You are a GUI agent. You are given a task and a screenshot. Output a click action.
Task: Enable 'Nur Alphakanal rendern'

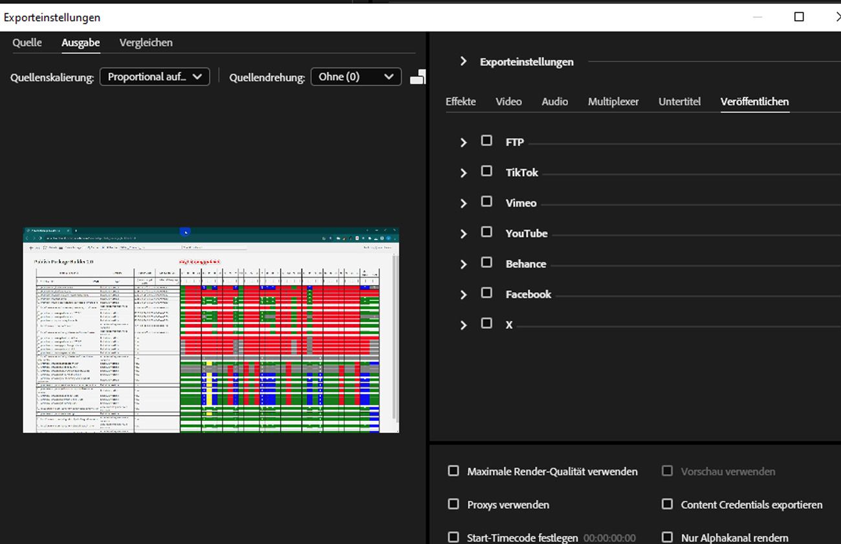[x=666, y=537]
